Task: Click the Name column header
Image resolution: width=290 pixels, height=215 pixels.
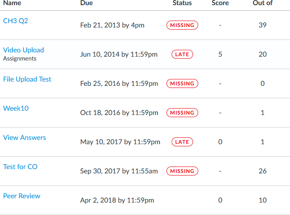Action: tap(12, 3)
